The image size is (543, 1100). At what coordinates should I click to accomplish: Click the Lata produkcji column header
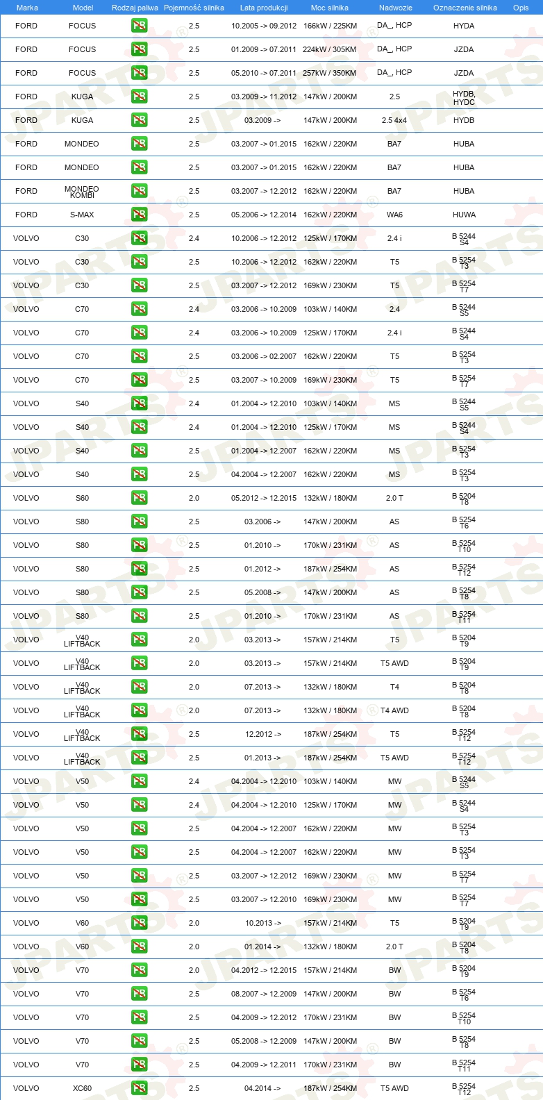[264, 8]
